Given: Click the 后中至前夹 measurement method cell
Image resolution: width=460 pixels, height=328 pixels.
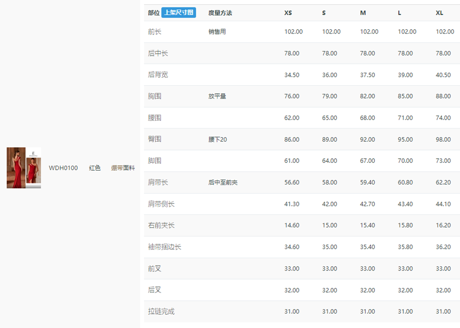Looking at the screenshot, I should click(223, 182).
